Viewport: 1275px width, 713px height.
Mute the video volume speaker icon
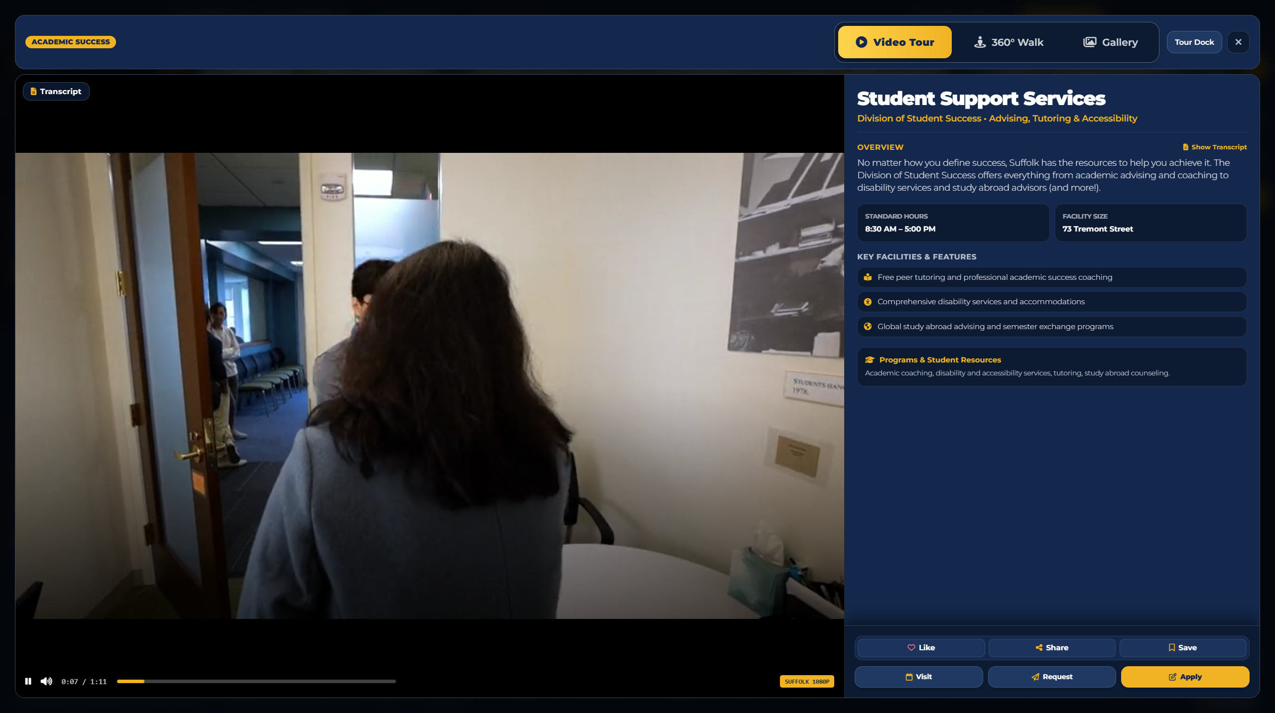[x=46, y=681]
